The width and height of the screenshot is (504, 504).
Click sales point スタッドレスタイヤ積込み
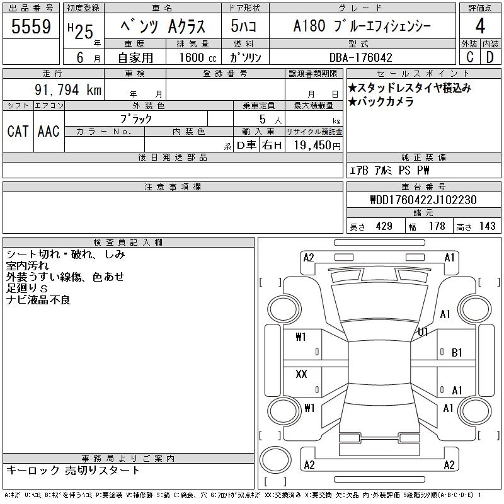pyautogui.click(x=409, y=88)
